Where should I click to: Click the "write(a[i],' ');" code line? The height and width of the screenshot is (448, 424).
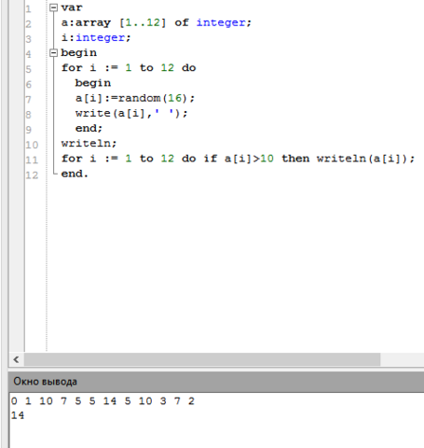[x=131, y=114]
